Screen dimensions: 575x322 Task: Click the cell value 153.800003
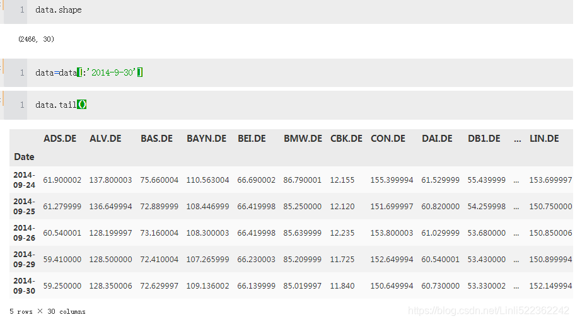tap(392, 233)
